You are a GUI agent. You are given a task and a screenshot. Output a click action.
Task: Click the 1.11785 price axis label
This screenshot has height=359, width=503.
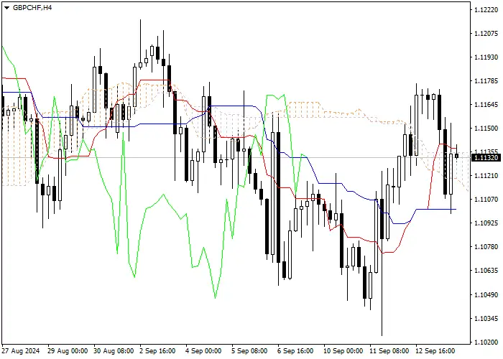coord(486,81)
